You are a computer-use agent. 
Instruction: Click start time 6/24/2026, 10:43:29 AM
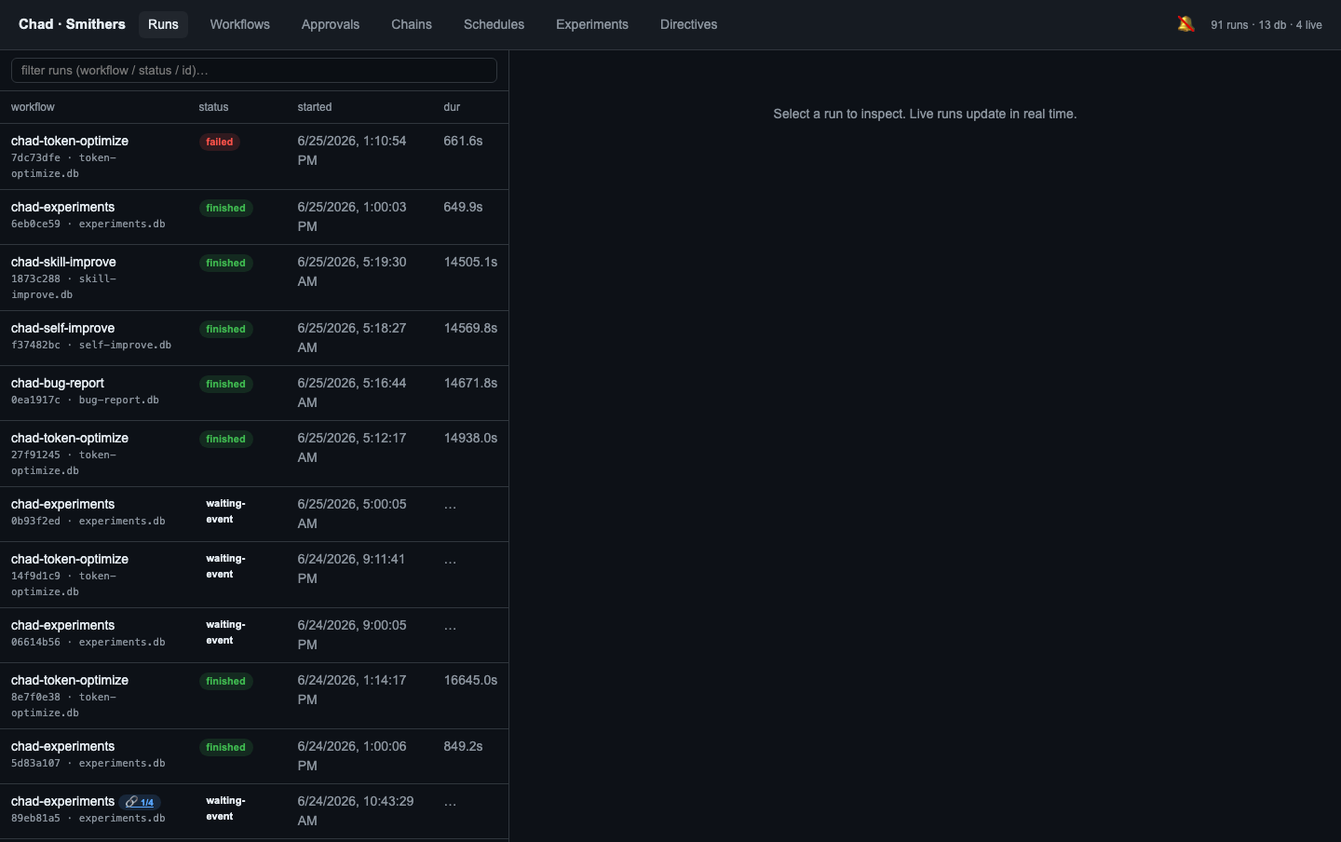(356, 810)
